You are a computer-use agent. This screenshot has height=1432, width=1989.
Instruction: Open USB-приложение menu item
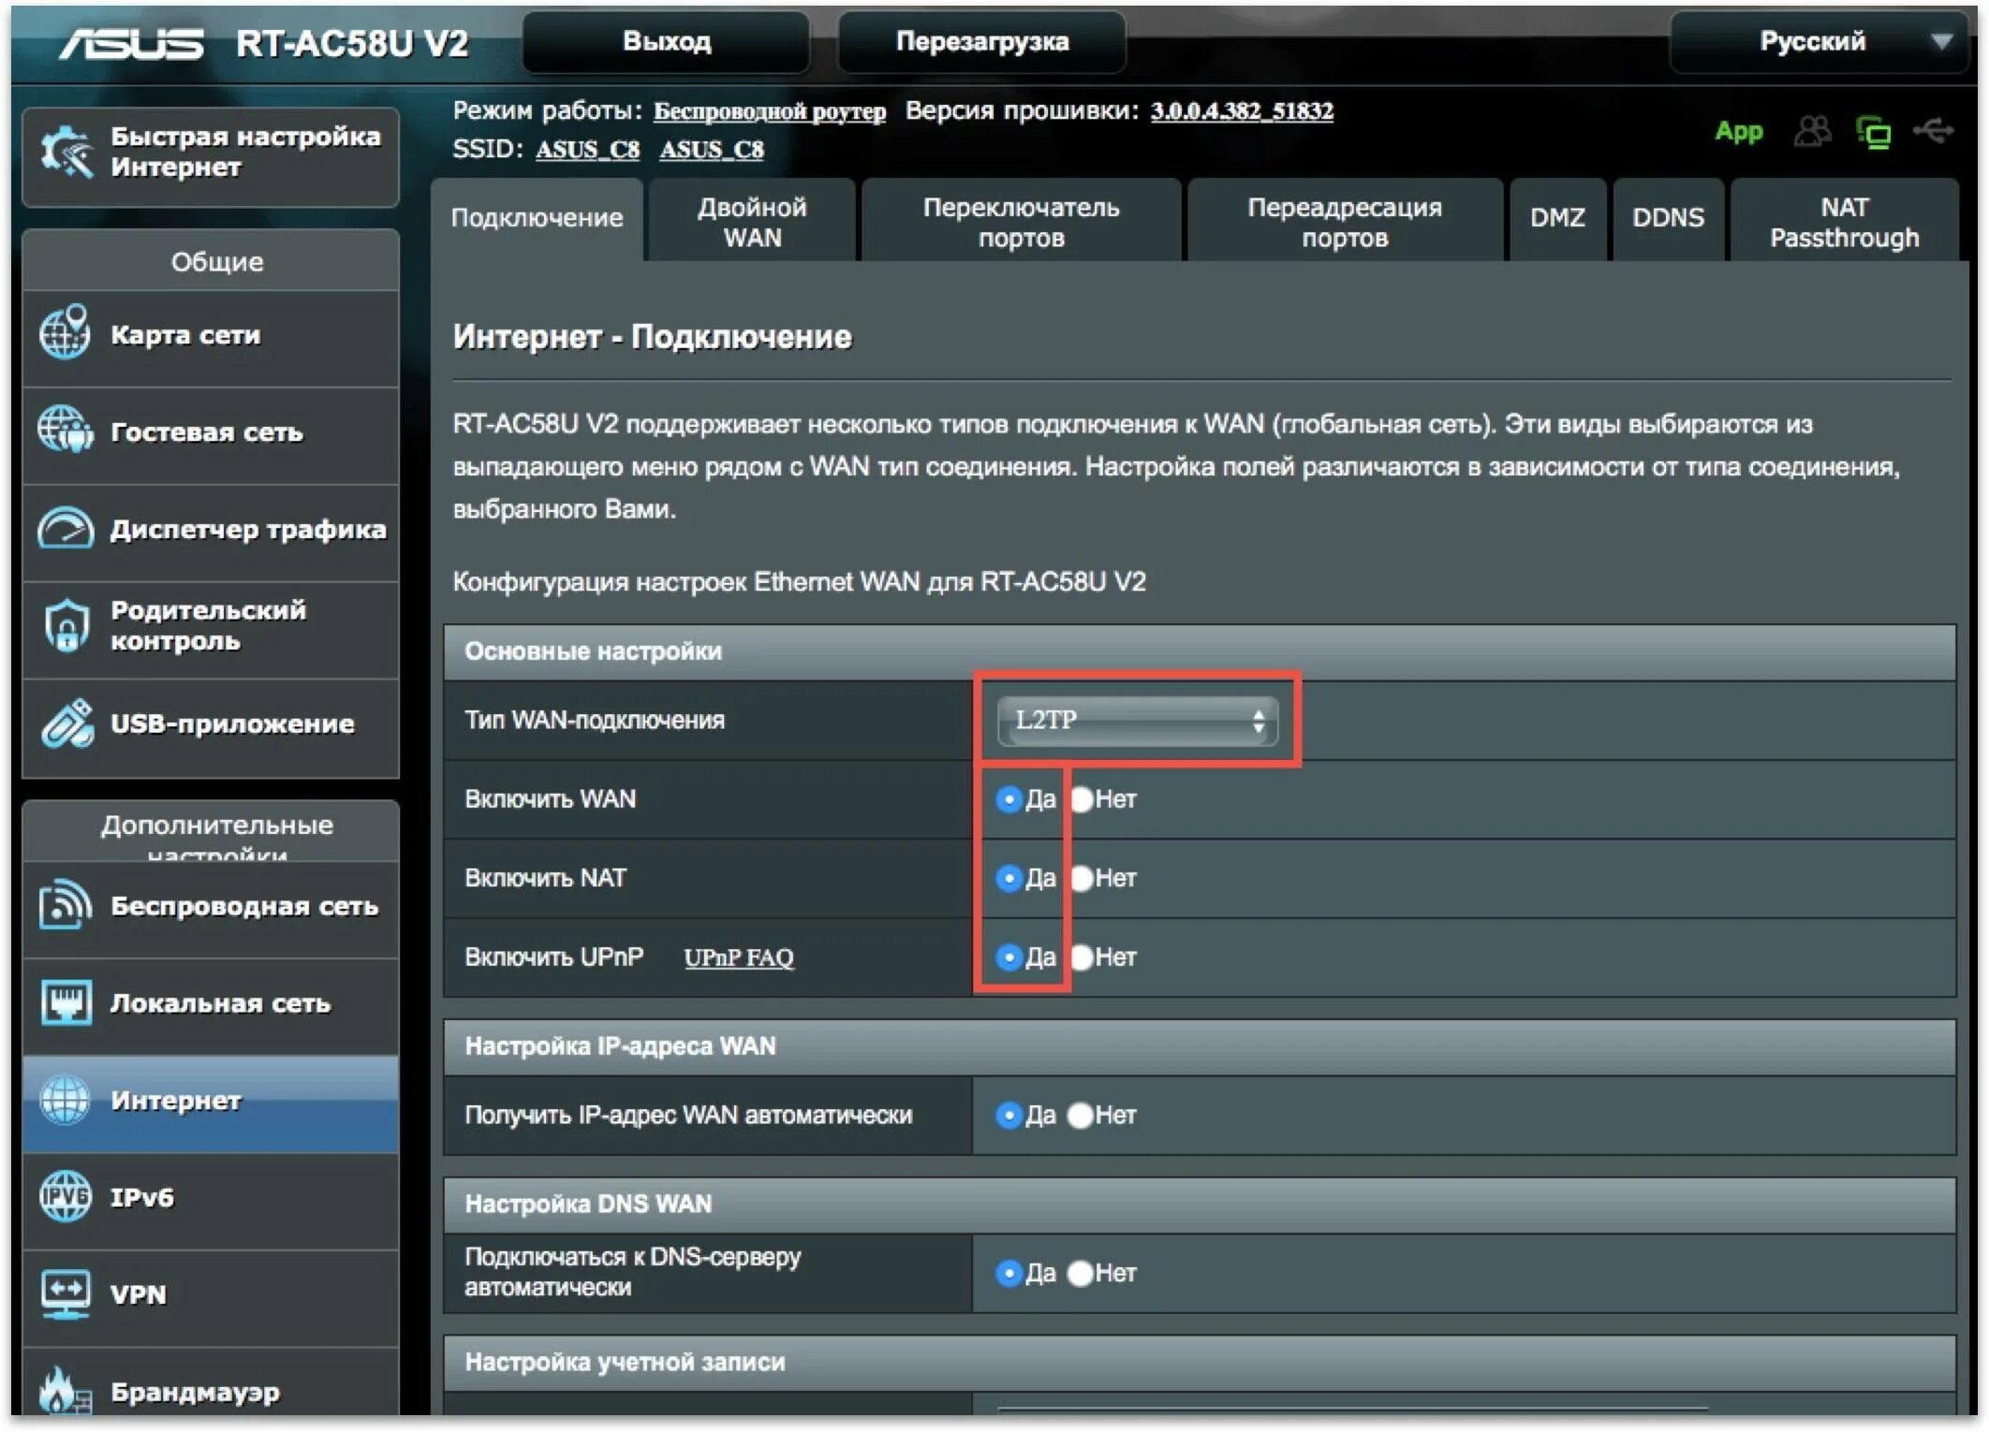211,726
